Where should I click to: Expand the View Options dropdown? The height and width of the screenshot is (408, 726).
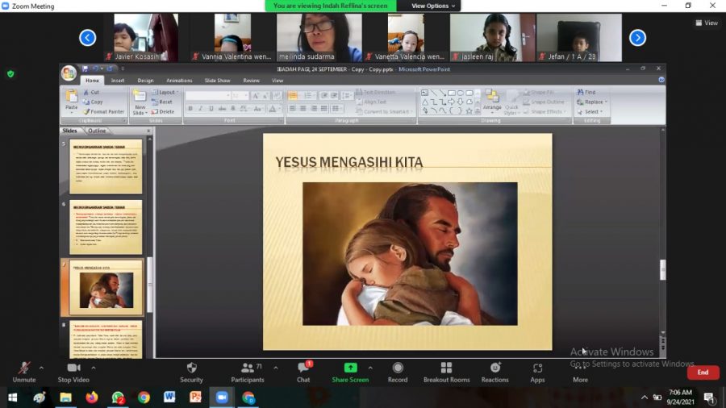[433, 6]
